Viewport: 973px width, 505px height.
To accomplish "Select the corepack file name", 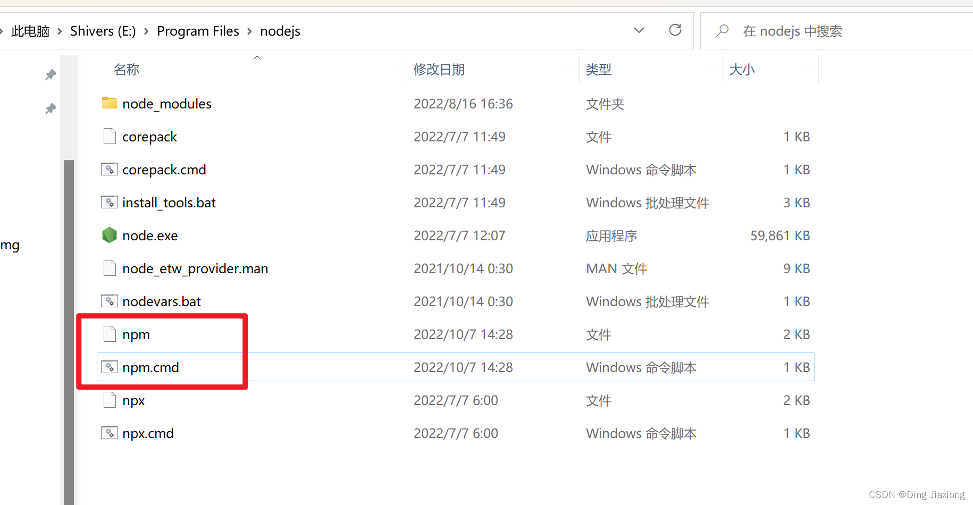I will click(x=149, y=137).
